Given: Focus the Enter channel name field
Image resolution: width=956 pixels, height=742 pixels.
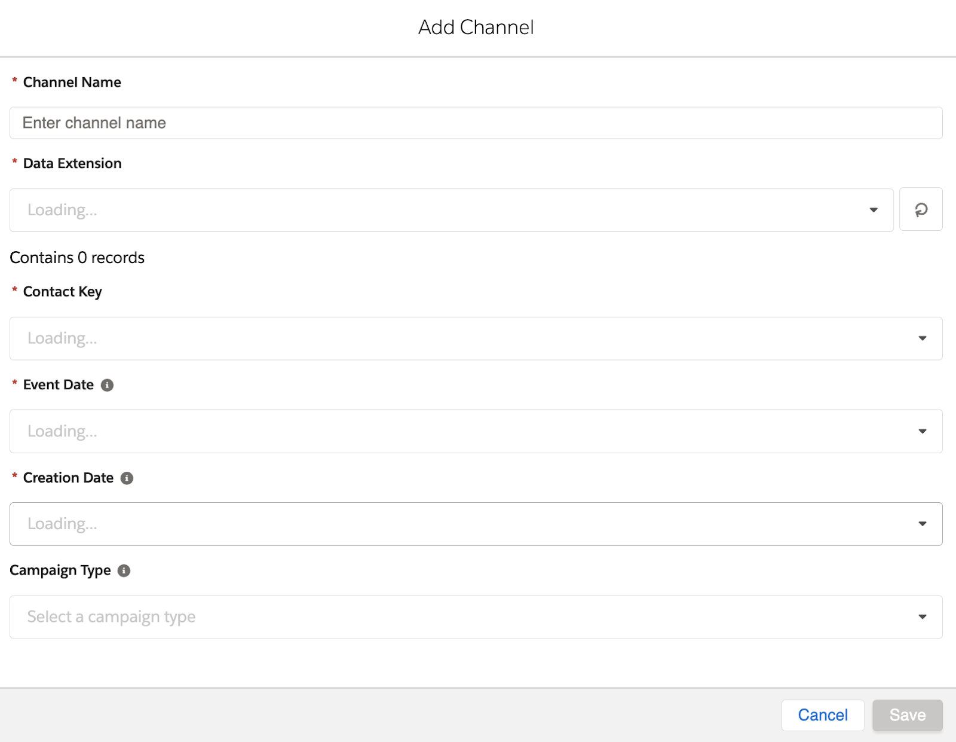Looking at the screenshot, I should [476, 123].
